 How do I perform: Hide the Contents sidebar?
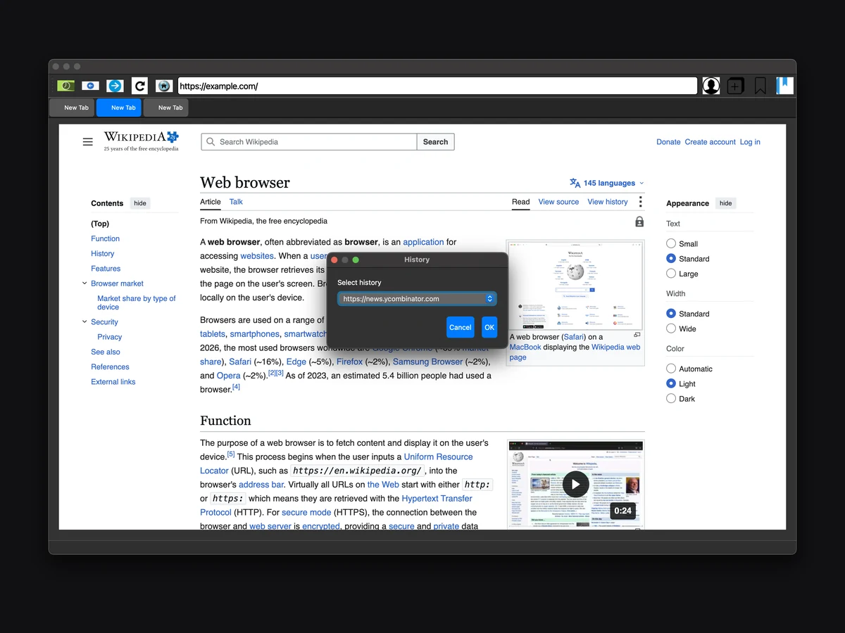pyautogui.click(x=140, y=203)
